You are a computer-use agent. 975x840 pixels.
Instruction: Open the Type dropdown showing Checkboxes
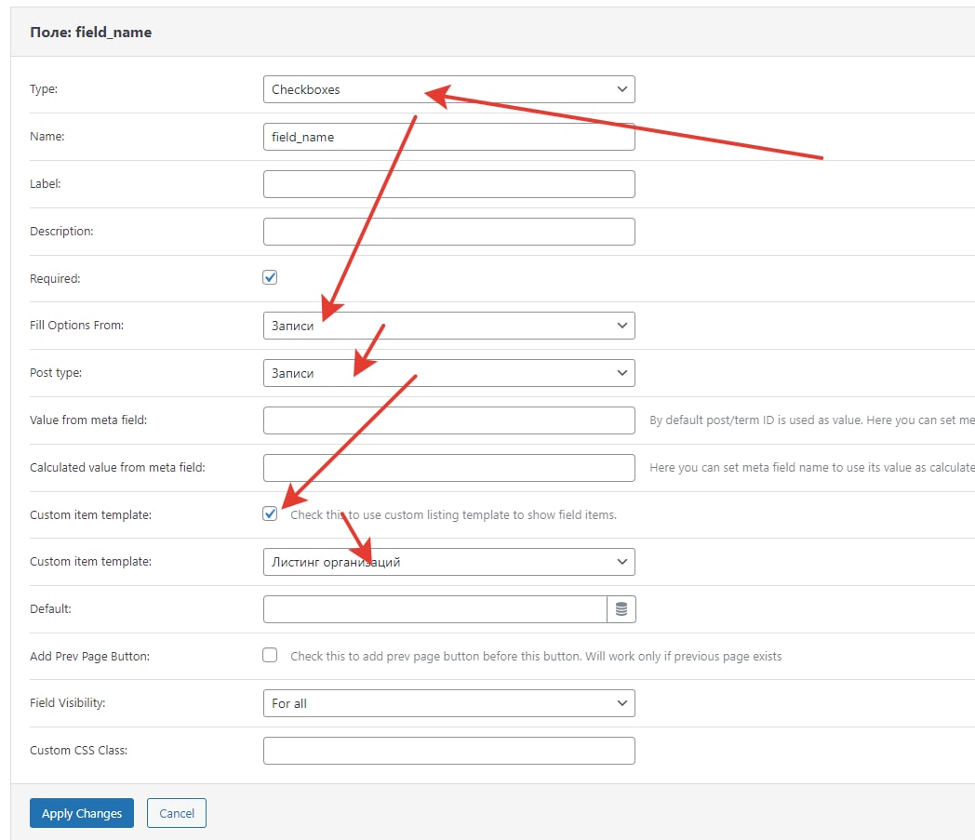point(449,89)
